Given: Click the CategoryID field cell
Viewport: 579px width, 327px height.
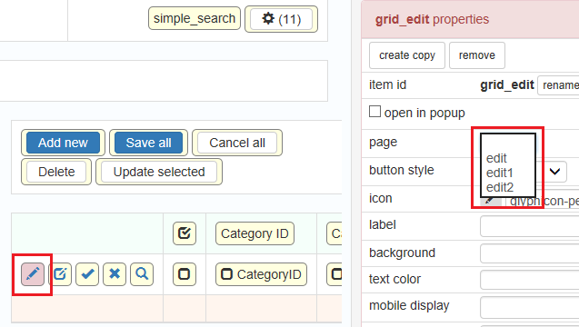Looking at the screenshot, I should [x=261, y=274].
